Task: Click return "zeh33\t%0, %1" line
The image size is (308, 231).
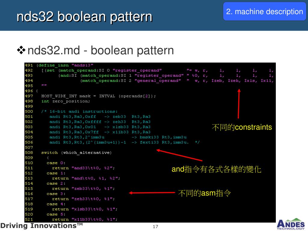Action: [84, 199]
